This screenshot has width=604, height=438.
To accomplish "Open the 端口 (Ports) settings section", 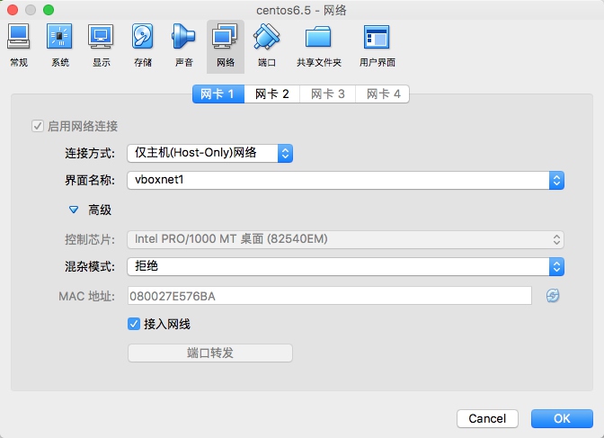I will pos(267,46).
